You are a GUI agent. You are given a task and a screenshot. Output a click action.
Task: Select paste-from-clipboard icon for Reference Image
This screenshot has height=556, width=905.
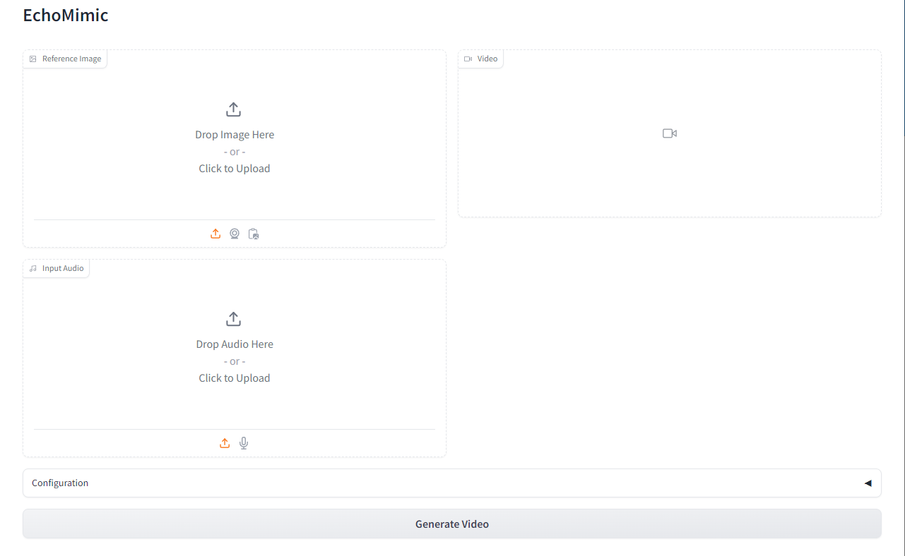254,234
